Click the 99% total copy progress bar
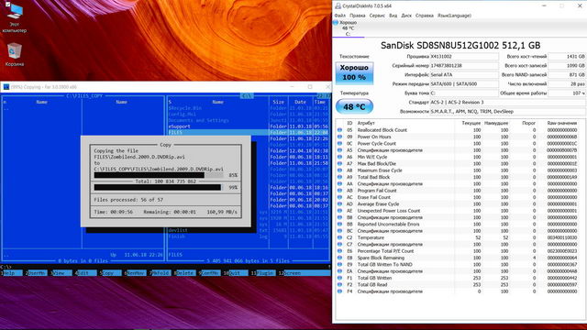587x330 pixels. pos(159,187)
